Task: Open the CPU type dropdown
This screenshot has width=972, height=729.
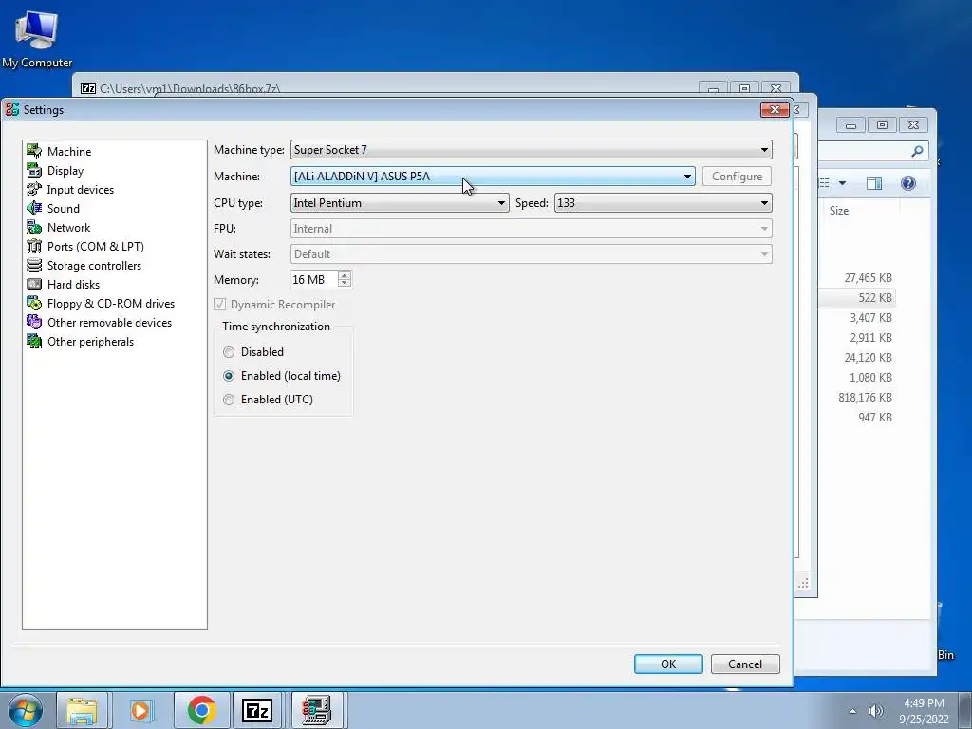Action: pyautogui.click(x=400, y=203)
